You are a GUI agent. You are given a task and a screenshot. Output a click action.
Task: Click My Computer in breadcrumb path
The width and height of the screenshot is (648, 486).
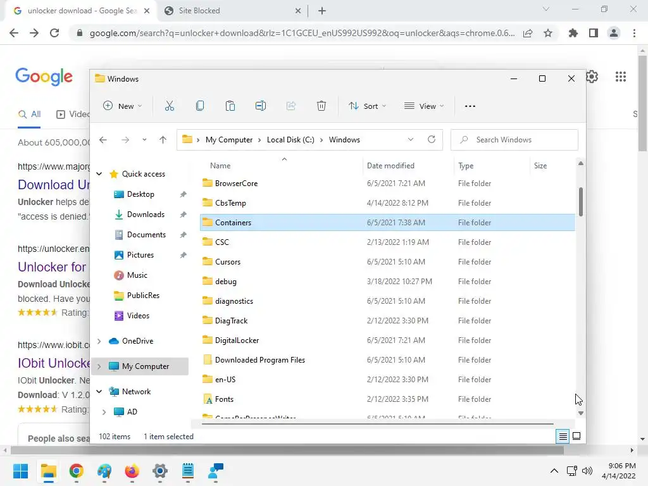point(229,140)
